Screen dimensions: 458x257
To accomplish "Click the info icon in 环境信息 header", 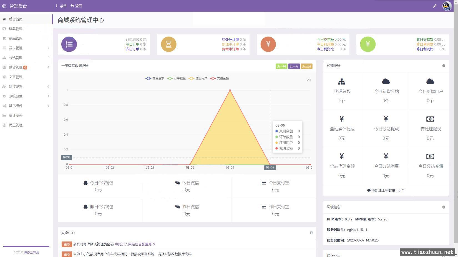I will 444,207.
